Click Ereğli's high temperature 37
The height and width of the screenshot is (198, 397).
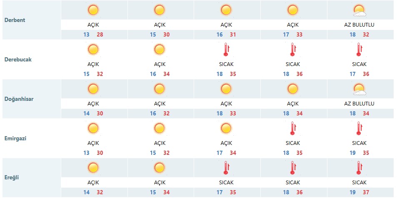click(366, 192)
